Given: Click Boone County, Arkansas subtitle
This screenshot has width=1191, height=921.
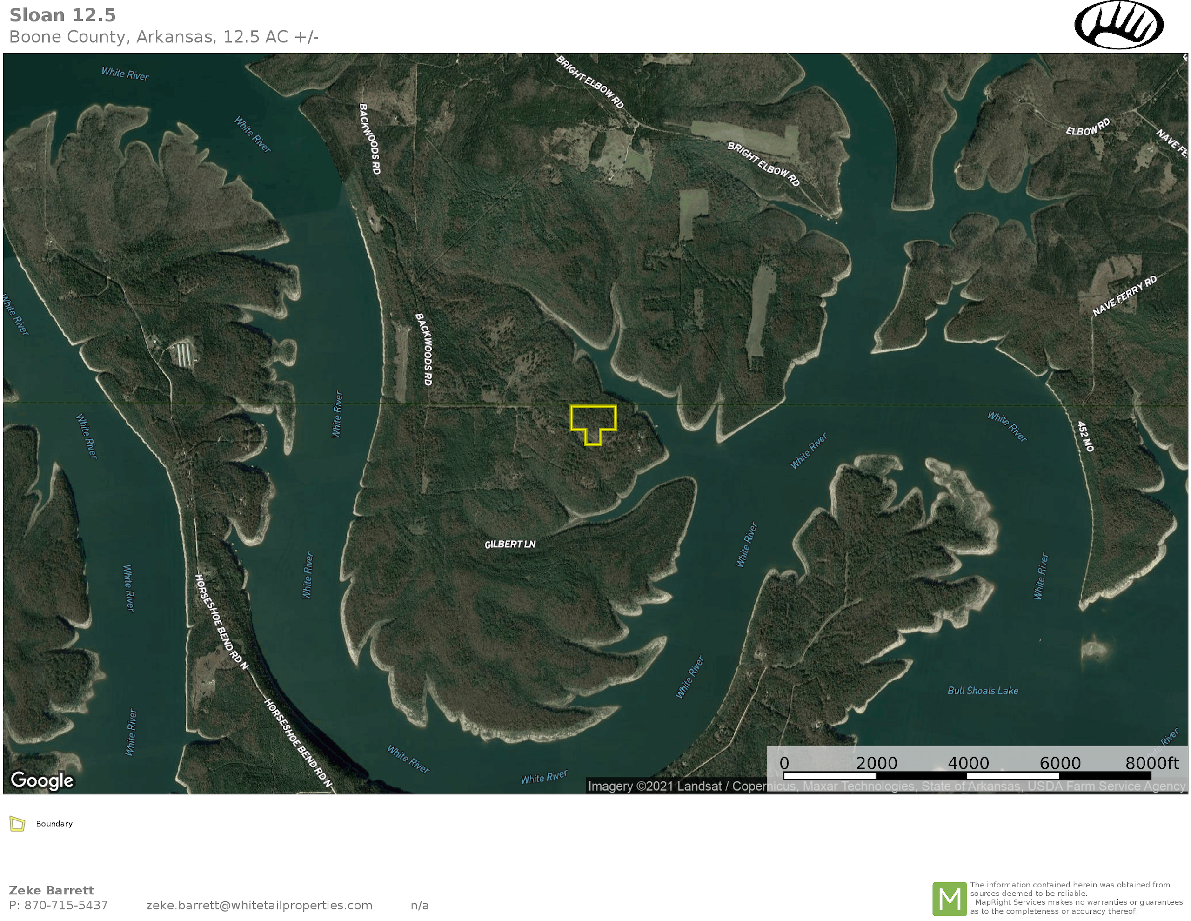Looking at the screenshot, I should [x=164, y=37].
